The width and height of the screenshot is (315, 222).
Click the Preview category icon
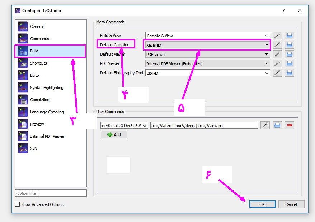(x=23, y=124)
